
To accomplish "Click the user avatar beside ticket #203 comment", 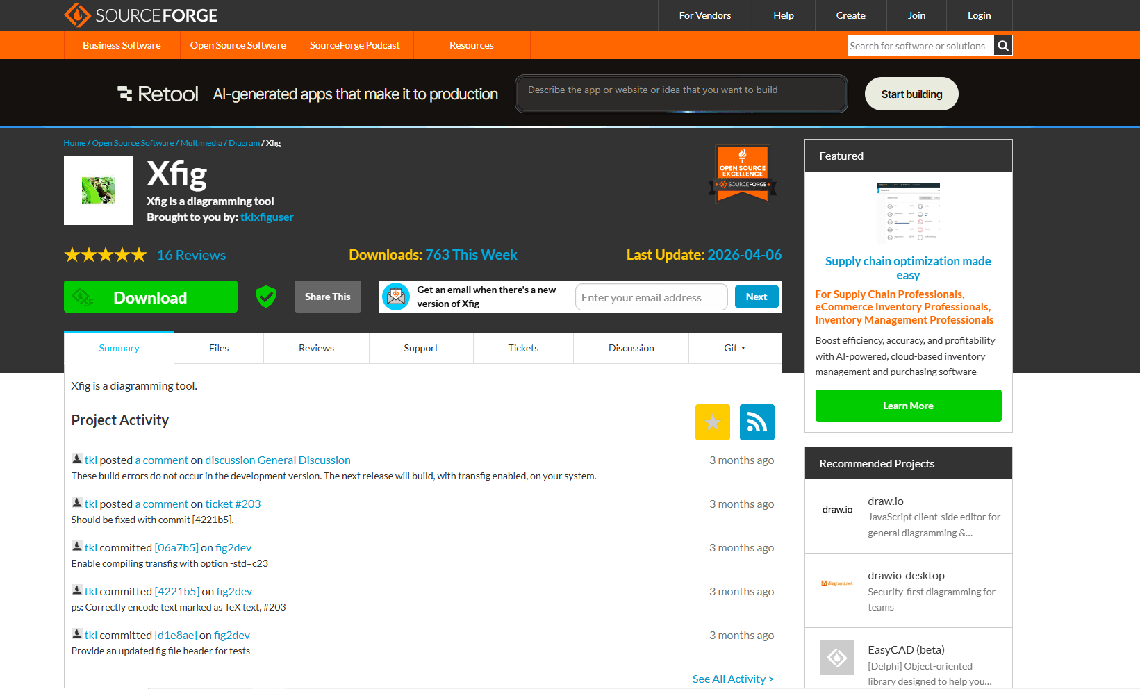I will tap(77, 503).
